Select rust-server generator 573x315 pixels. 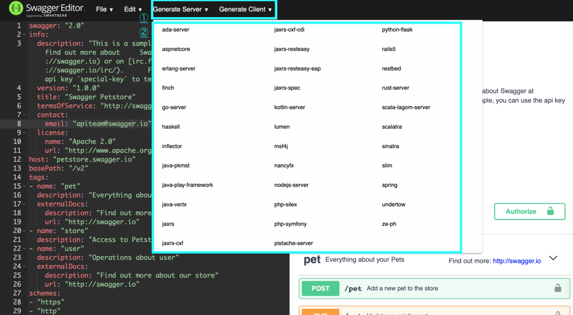pos(395,88)
